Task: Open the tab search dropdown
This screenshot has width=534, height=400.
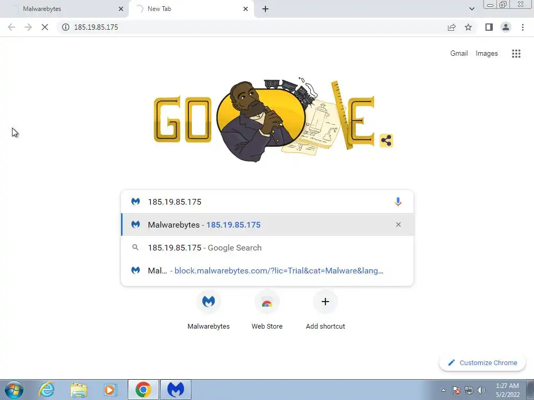Action: tap(471, 9)
